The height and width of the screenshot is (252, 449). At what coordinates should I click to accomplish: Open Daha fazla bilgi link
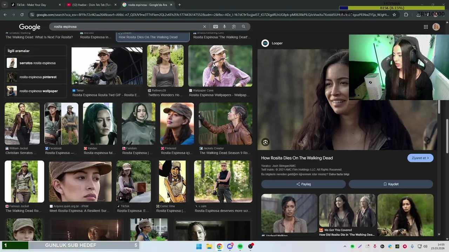pos(339,174)
